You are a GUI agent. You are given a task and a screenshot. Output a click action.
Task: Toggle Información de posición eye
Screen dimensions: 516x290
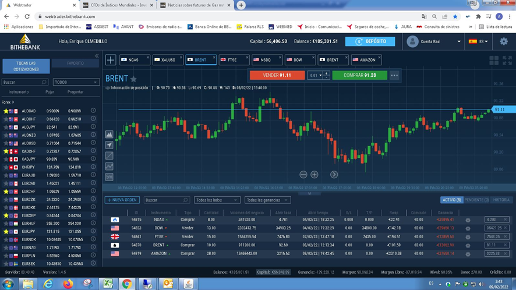point(108,88)
